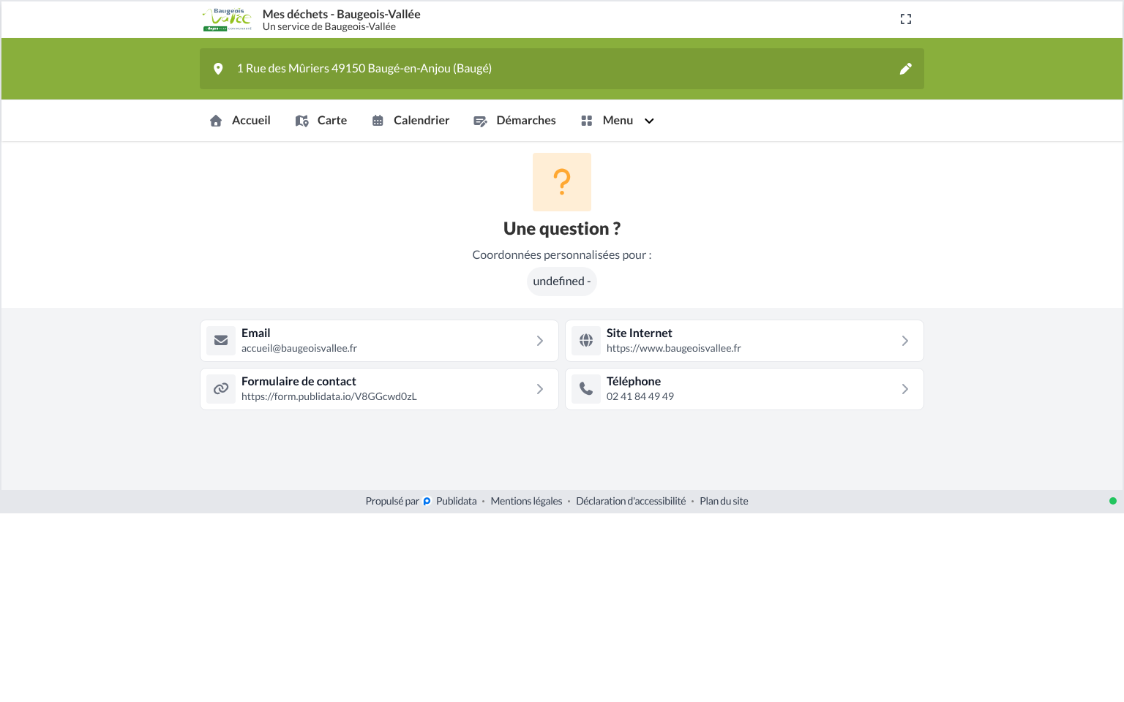Click 'Mes déchets - Baugeois-Vallée' title
Image resolution: width=1124 pixels, height=702 pixels.
342,14
